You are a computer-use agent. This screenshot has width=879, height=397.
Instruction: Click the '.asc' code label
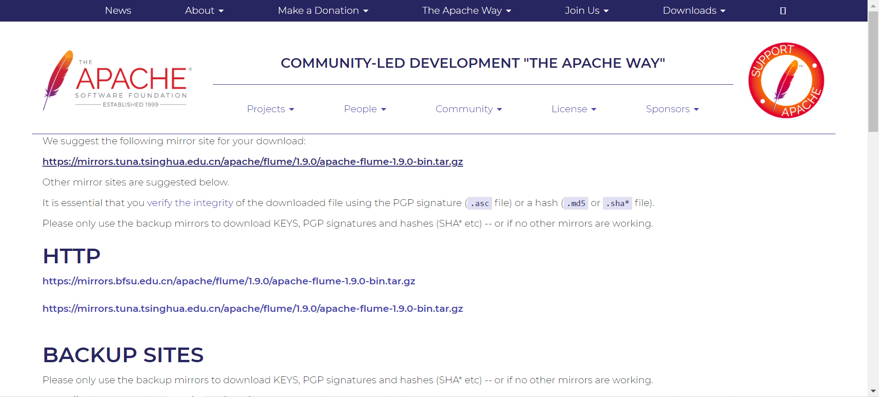(x=480, y=203)
